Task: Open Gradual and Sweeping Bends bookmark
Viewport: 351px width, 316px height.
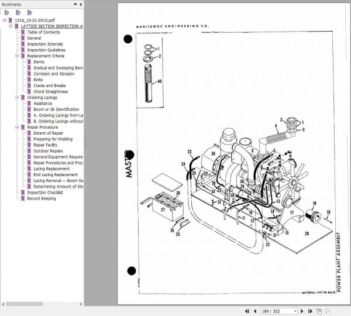Action: [x=58, y=68]
